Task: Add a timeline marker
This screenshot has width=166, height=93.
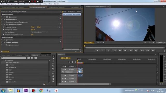Action: [x=73, y=62]
